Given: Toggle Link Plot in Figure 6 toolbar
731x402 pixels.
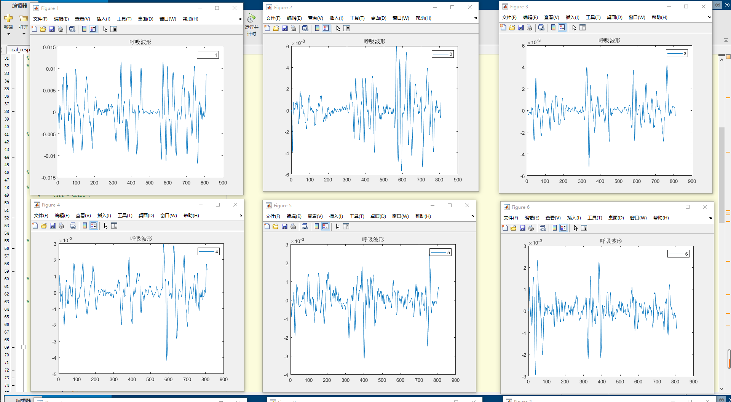Looking at the screenshot, I should pos(543,228).
